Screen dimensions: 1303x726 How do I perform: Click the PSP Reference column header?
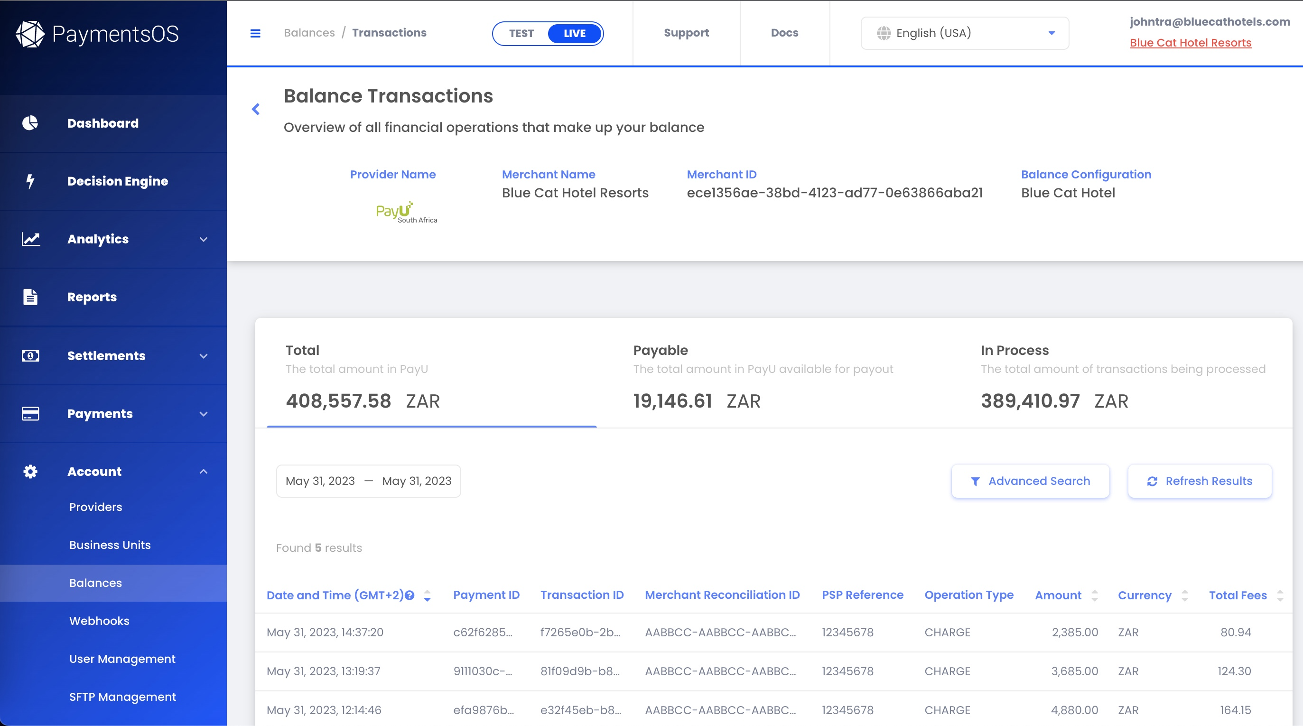863,595
